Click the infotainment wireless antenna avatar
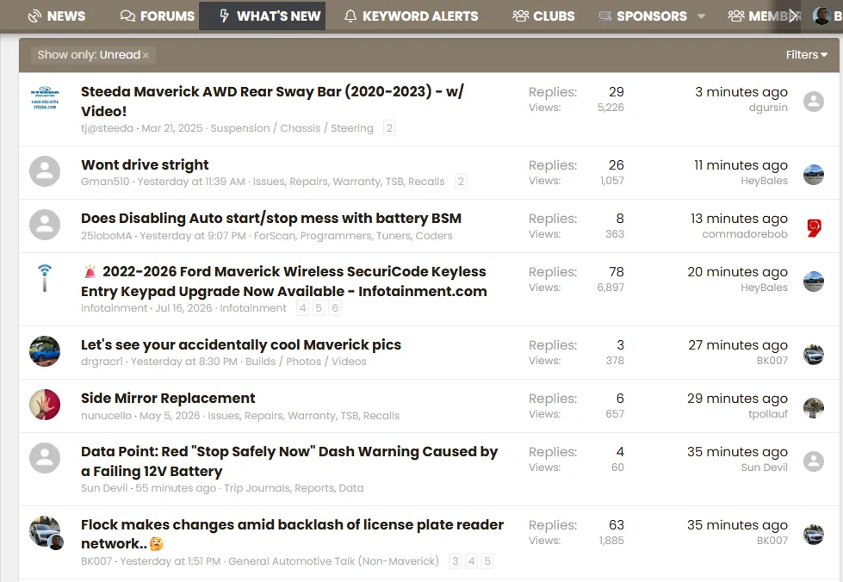This screenshot has height=582, width=843. point(45,278)
